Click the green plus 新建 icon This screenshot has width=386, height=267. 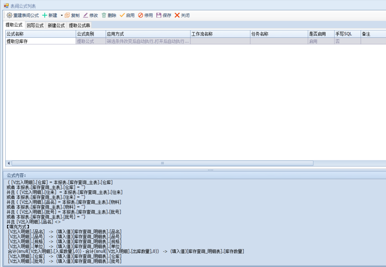pos(45,15)
